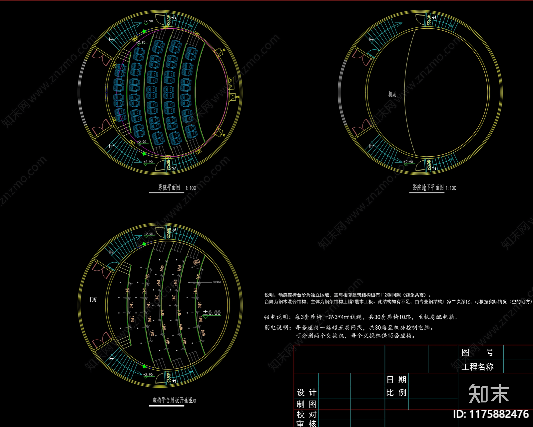Image resolution: width=533 pixels, height=427 pixels.
Task: Click the line '可分别两个交换机，每个交换机供15套座椅'
Action: [x=356, y=336]
